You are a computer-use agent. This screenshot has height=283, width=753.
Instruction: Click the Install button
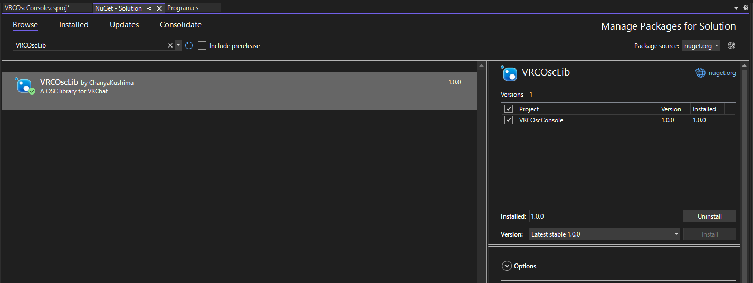tap(710, 234)
